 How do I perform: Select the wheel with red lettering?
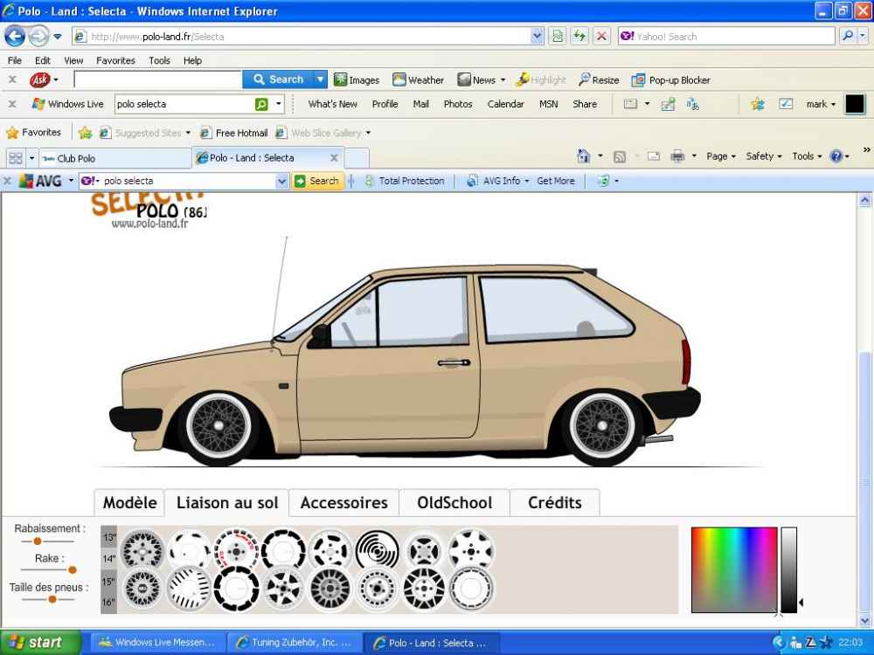click(x=236, y=550)
